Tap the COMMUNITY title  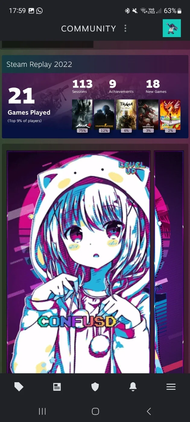point(89,29)
